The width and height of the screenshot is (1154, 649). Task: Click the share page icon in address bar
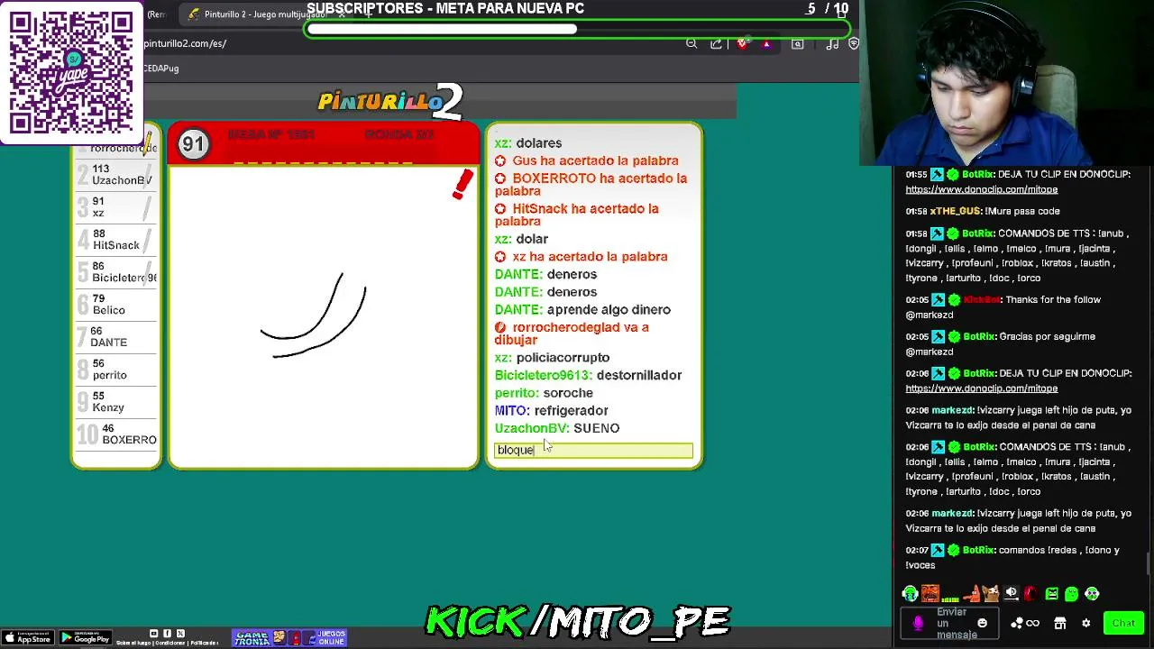(x=716, y=43)
